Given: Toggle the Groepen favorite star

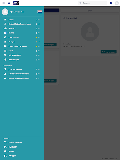Looking at the screenshot, I should point(37,28).
